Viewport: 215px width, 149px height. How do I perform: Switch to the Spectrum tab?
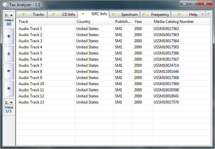point(126,15)
